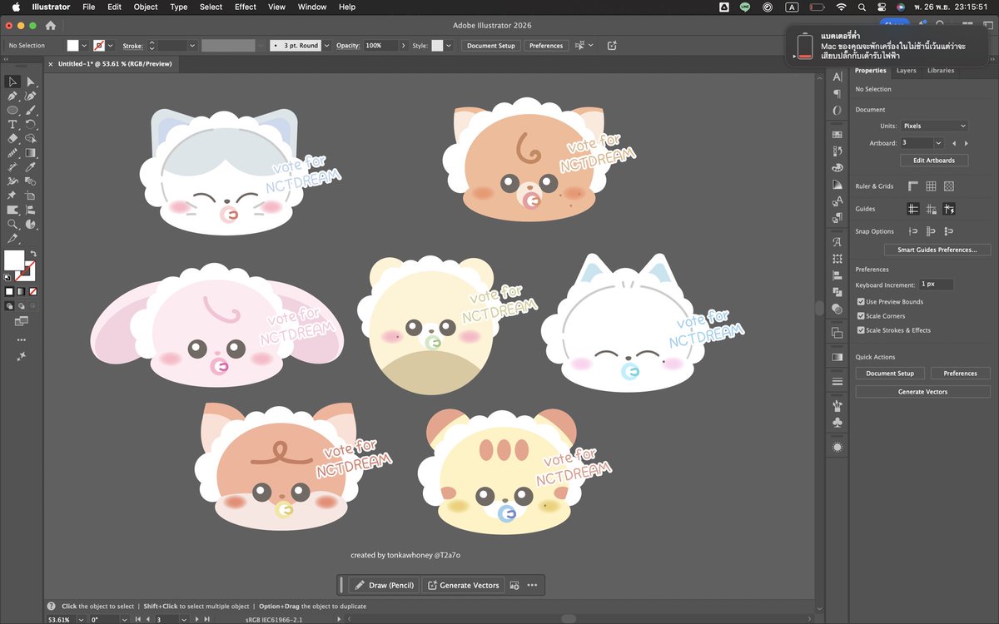Toggle Scale Strokes & Effects checkbox
This screenshot has width=999, height=624.
point(861,330)
